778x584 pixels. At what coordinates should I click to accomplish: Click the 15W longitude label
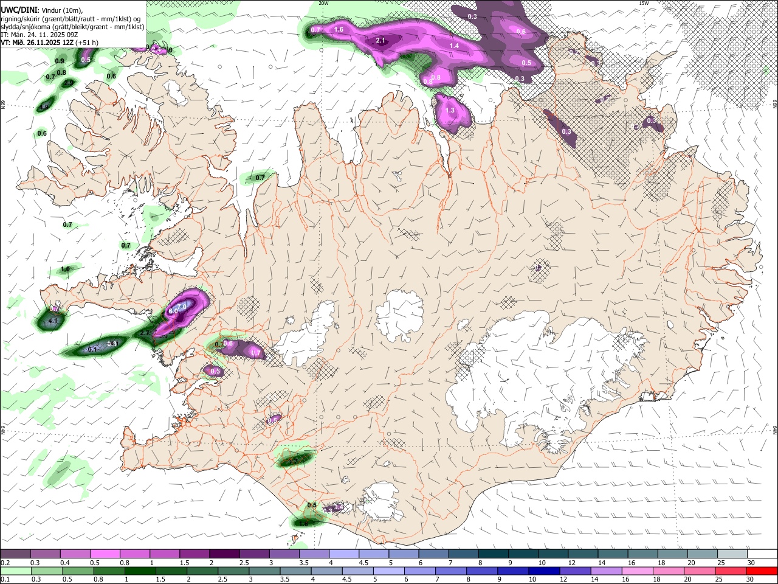(x=644, y=3)
